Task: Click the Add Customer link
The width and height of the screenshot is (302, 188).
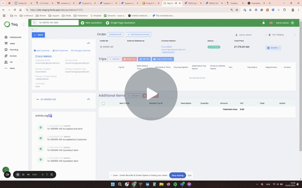Action: pyautogui.click(x=42, y=51)
